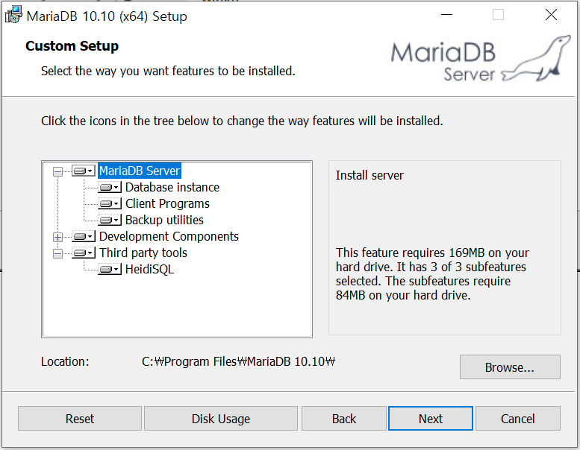
Task: Expand the Development Components tree node
Action: pos(57,237)
